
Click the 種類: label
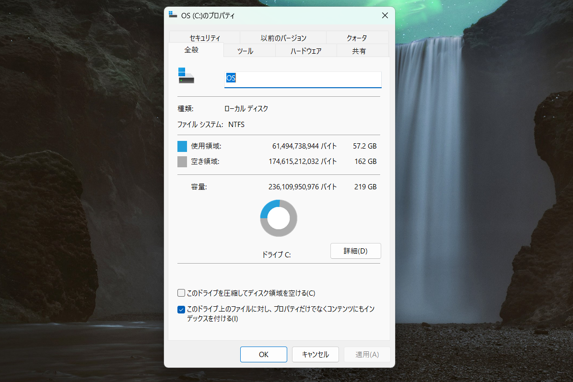(x=185, y=108)
